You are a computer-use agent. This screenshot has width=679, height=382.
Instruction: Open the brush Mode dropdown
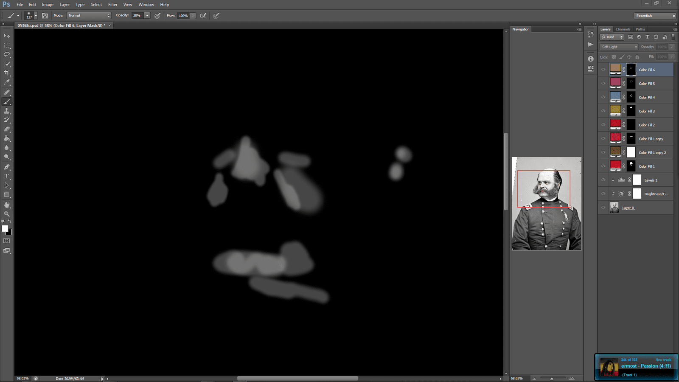[89, 15]
